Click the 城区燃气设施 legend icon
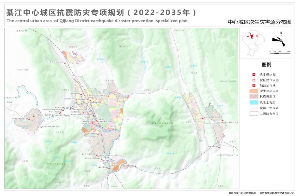Viewport: 297px width, 196px height. coord(253,80)
